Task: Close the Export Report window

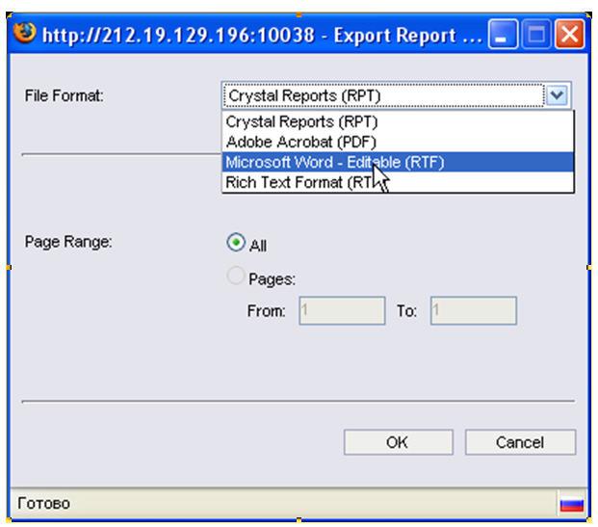Action: click(570, 35)
